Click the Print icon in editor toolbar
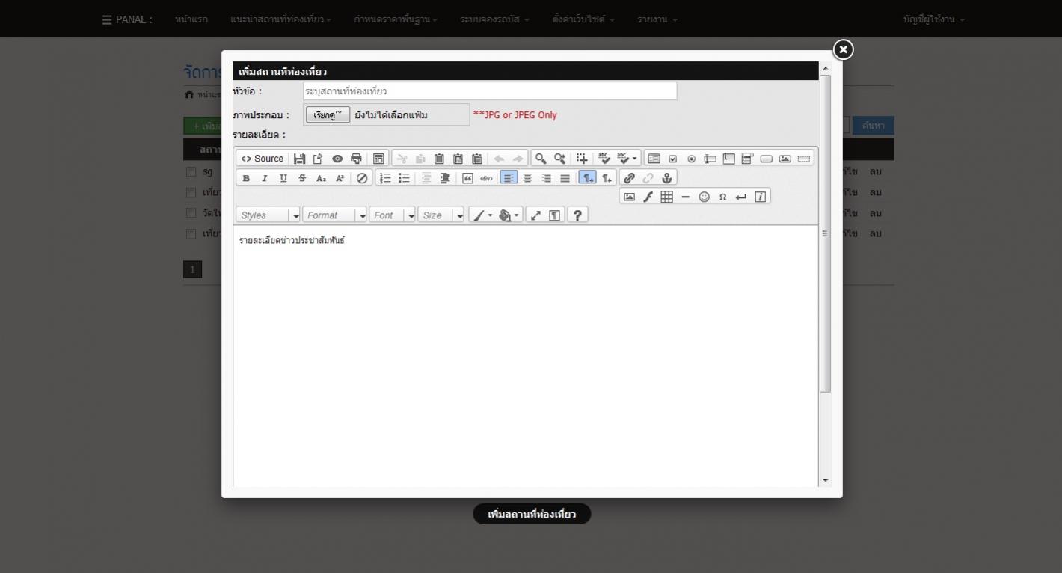Viewport: 1062px width, 573px height. tap(356, 159)
